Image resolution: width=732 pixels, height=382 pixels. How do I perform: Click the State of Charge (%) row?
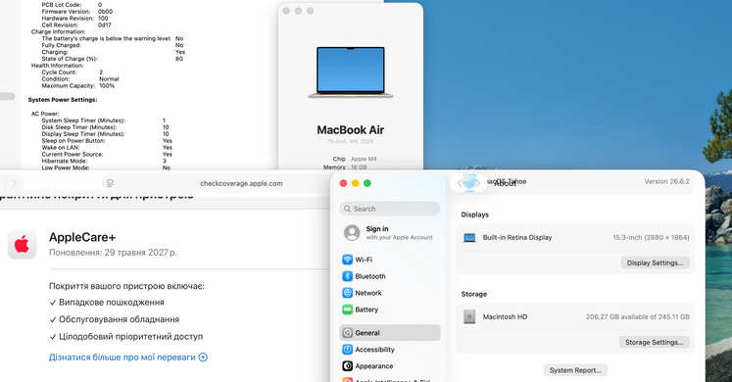(x=113, y=59)
